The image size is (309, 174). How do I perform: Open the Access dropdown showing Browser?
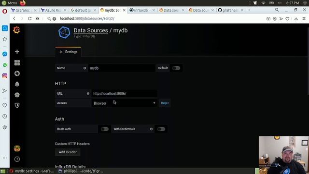pos(125,103)
